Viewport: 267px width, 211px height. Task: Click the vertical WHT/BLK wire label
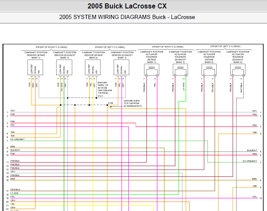[x=241, y=87]
